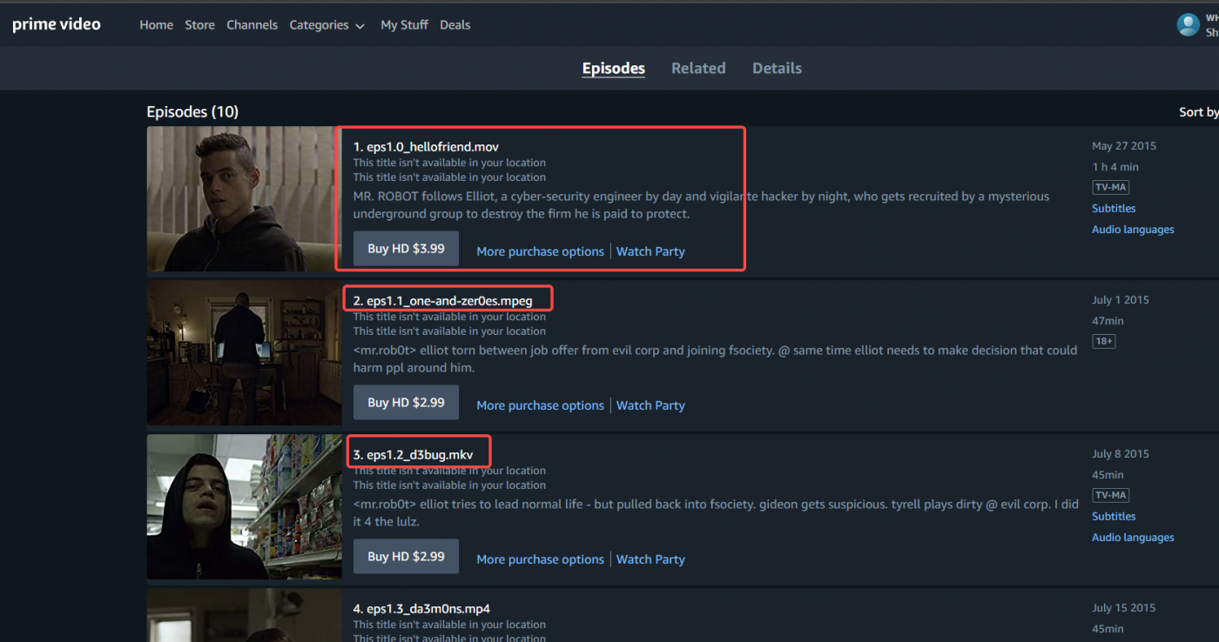Open thumbnail for eps1.1_one-and-zer0es.mpeg

(x=244, y=353)
